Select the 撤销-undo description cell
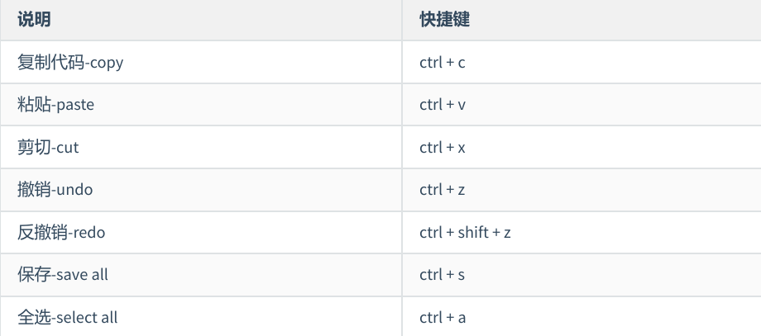 pos(55,190)
